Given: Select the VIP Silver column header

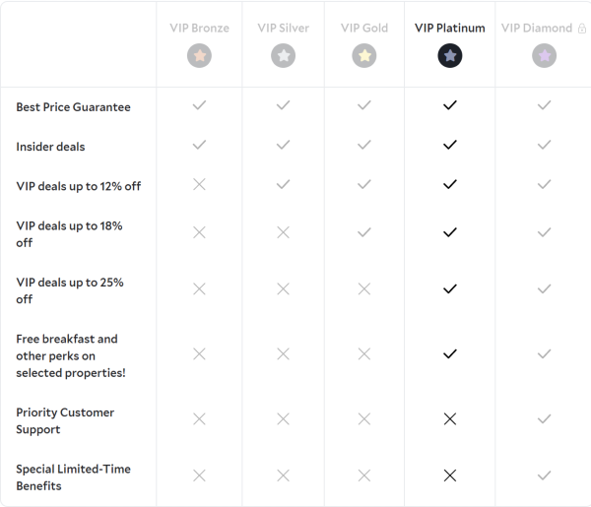Looking at the screenshot, I should [x=284, y=29].
